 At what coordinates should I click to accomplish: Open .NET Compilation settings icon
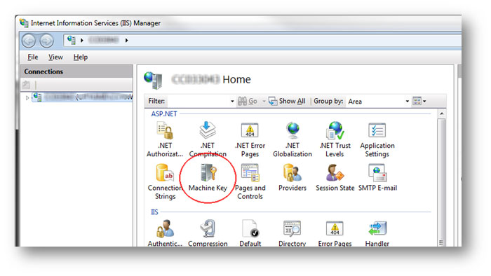coord(208,139)
